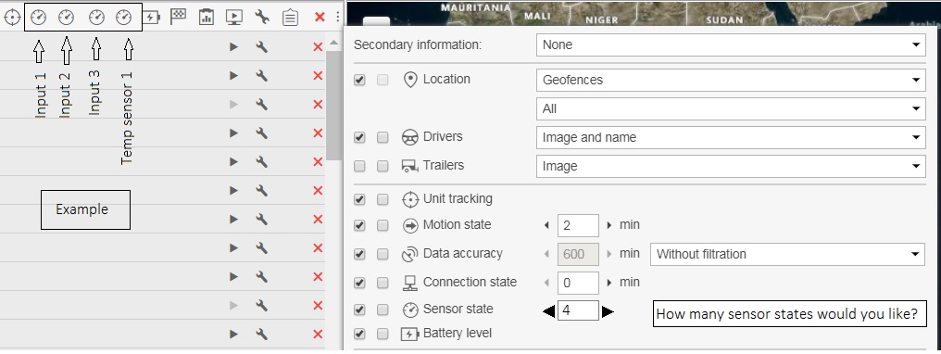Open the Without filtration dropdown

coord(788,254)
